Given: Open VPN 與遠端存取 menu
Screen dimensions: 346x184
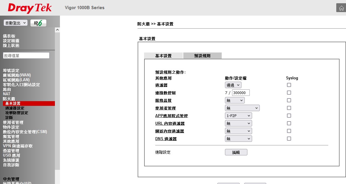Looking at the screenshot, I should tap(18, 146).
